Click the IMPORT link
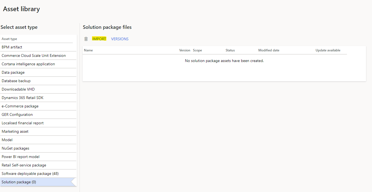 coord(99,39)
